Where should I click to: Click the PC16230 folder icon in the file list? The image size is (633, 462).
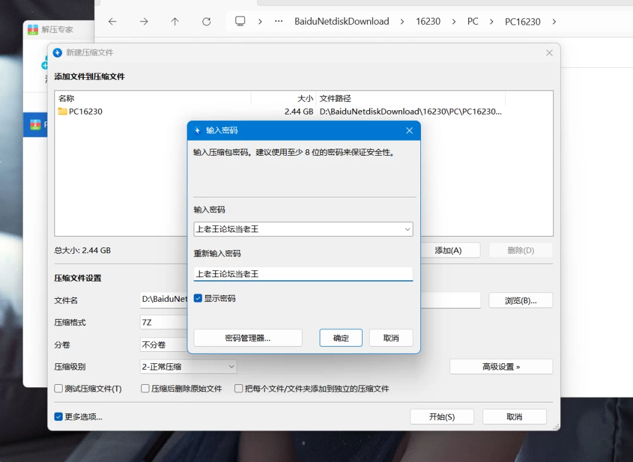click(x=63, y=111)
